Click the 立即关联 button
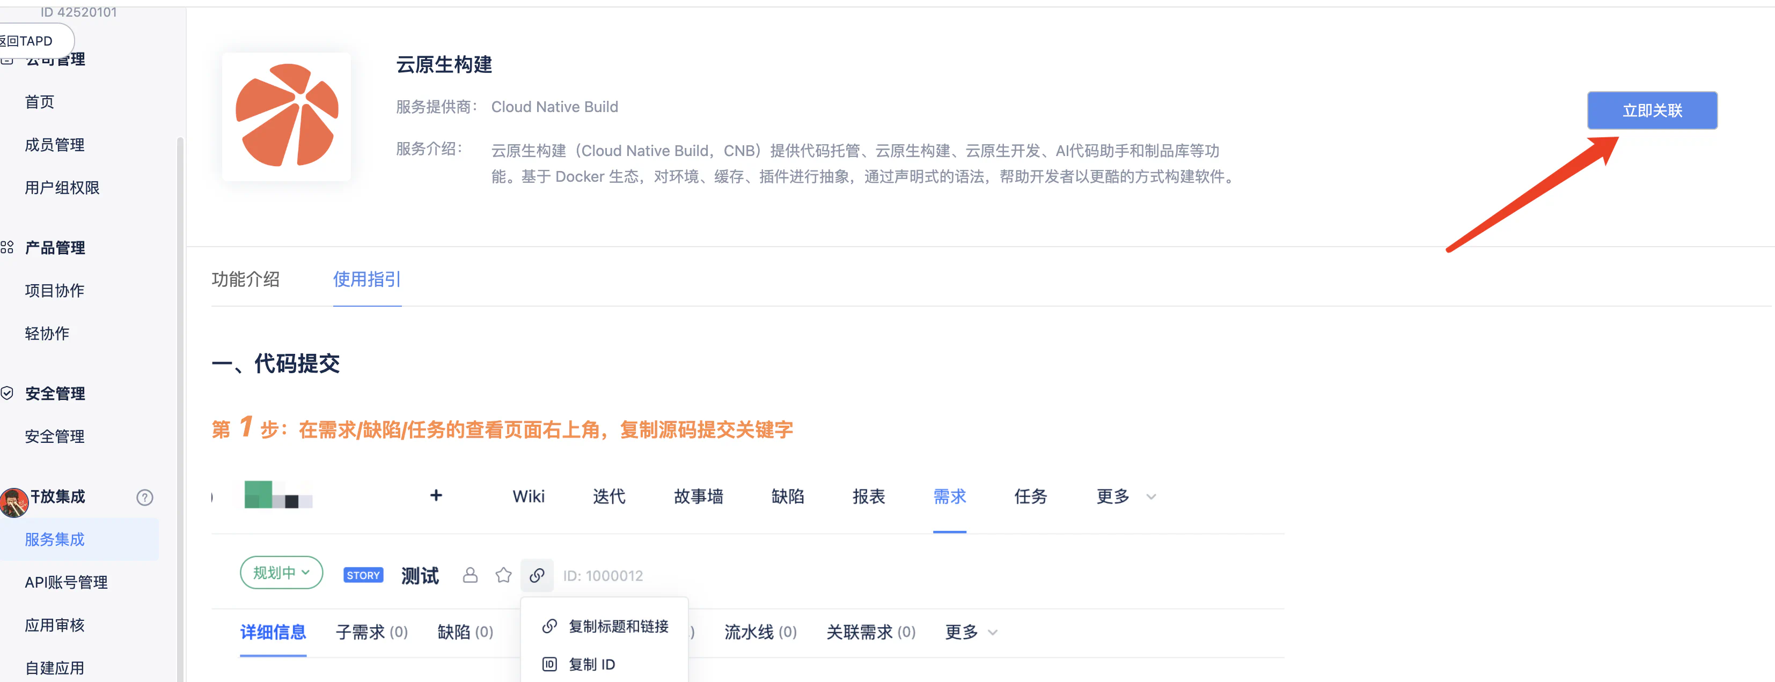 tap(1652, 110)
